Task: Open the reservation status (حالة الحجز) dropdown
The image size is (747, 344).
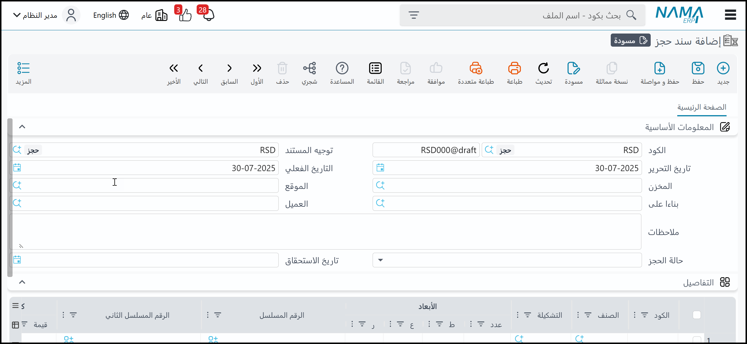Action: [x=380, y=260]
